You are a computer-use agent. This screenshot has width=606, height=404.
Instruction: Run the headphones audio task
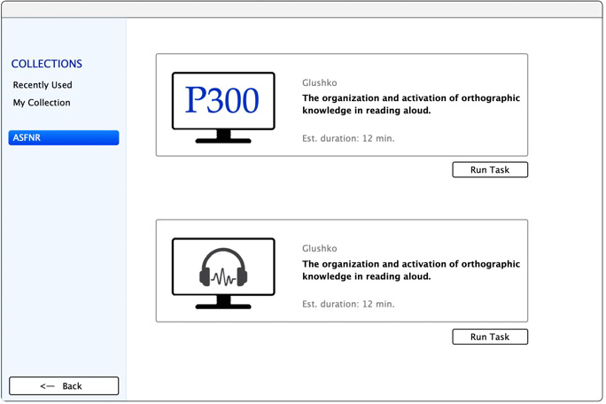pyautogui.click(x=489, y=337)
